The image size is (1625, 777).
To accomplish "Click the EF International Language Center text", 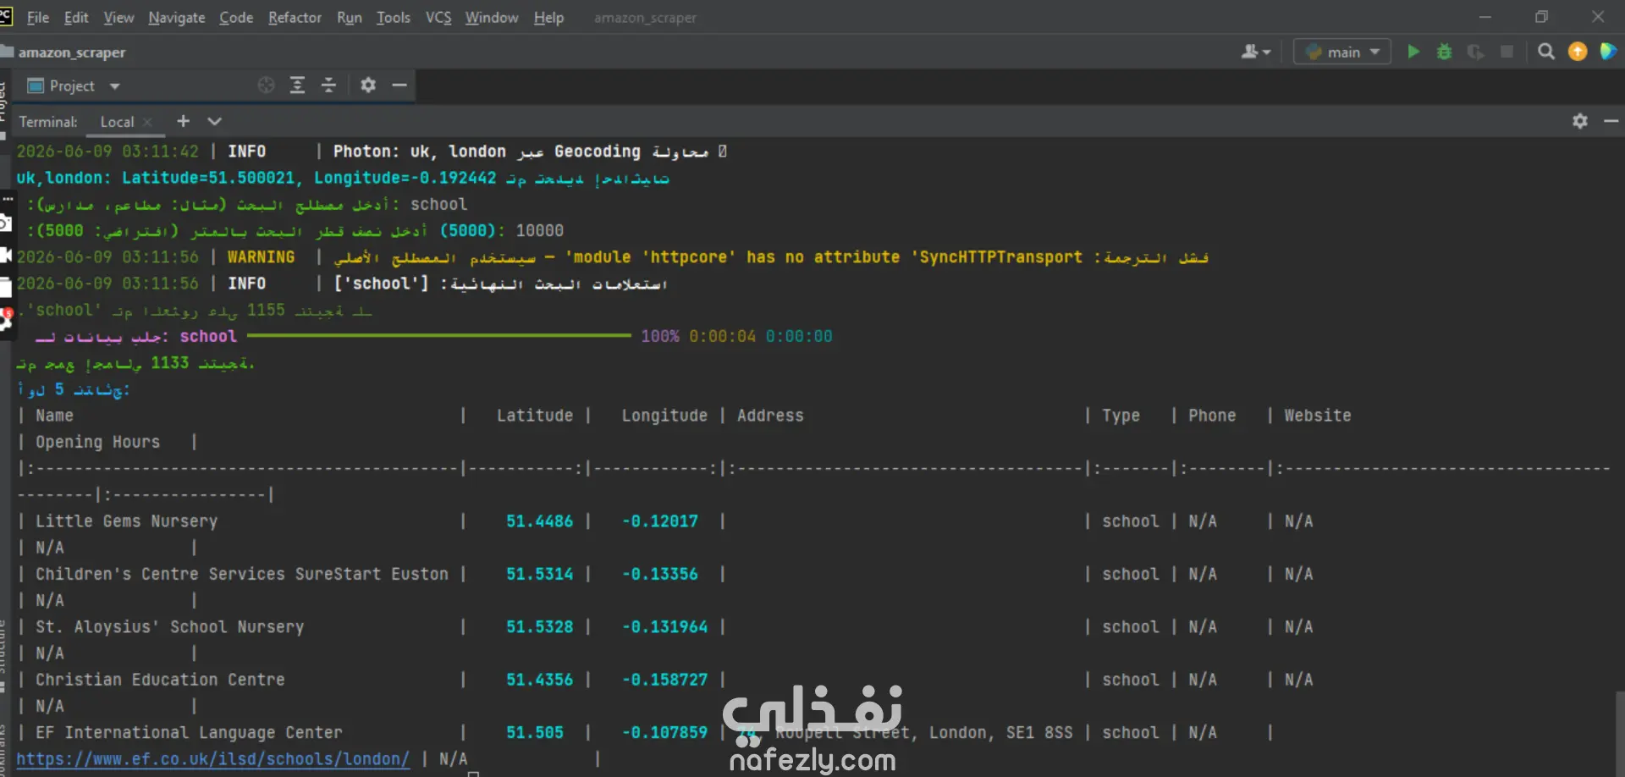I will pos(189,732).
